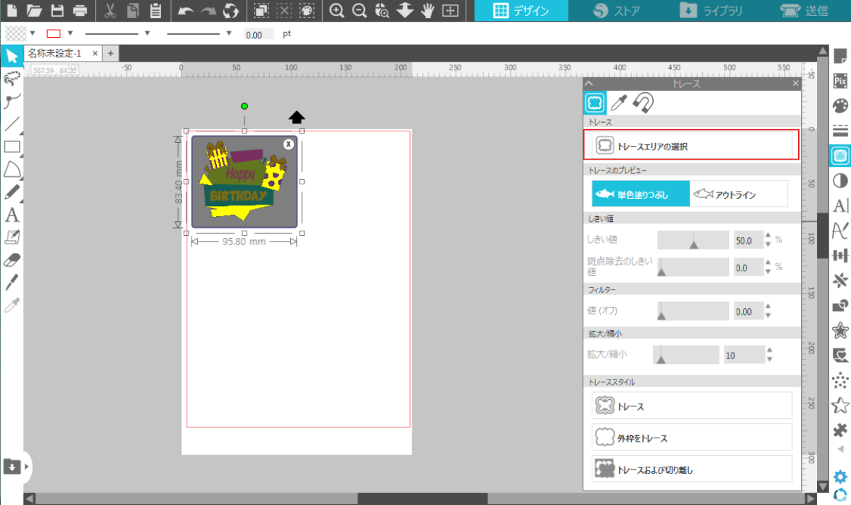Select the magnet trace tool
The width and height of the screenshot is (851, 505).
pos(643,102)
